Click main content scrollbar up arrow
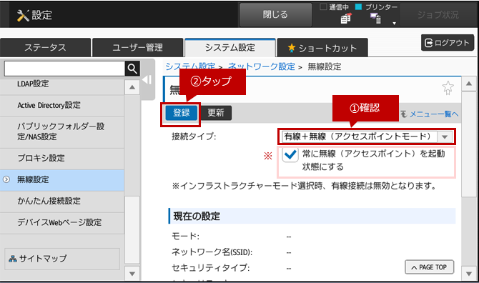The image size is (479, 283). pyautogui.click(x=469, y=84)
